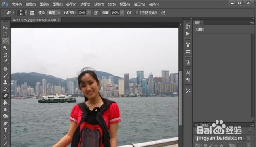Toggle lock position icon in Layers panel
Image resolution: width=256 pixels, height=147 pixels.
coord(216,145)
